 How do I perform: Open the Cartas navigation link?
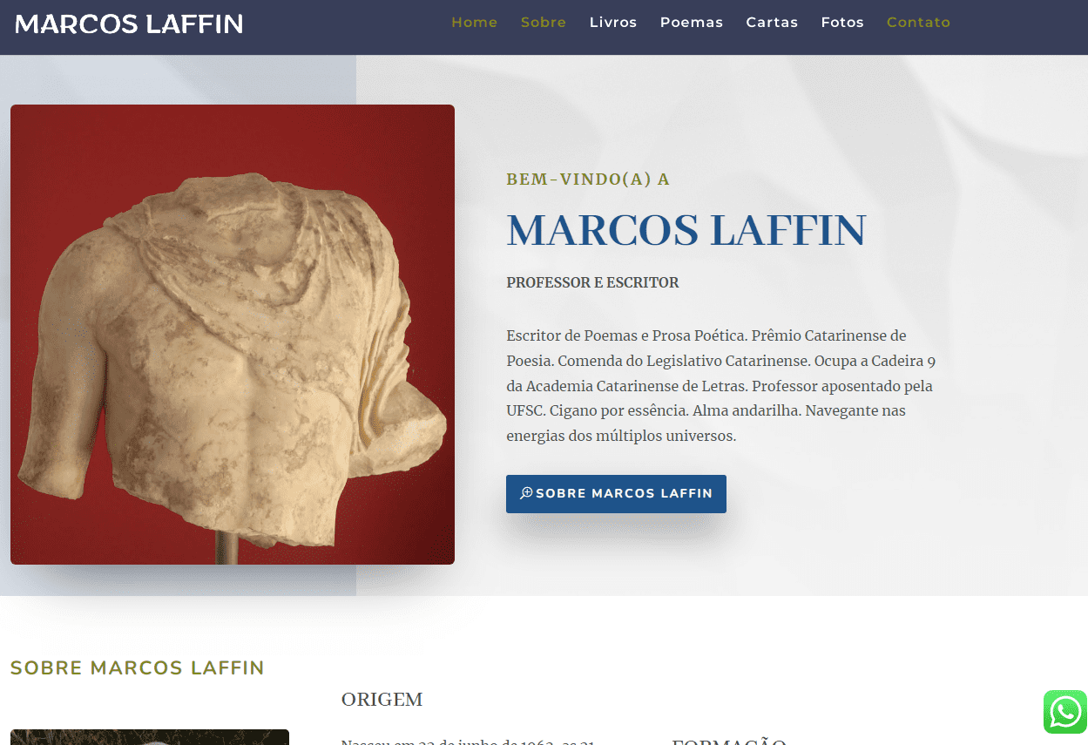coord(772,23)
